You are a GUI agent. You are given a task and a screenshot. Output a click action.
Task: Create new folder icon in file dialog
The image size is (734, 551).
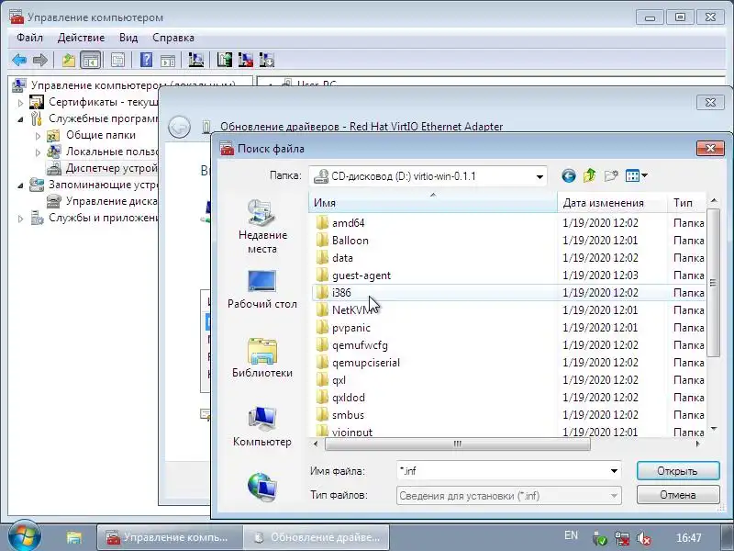611,176
